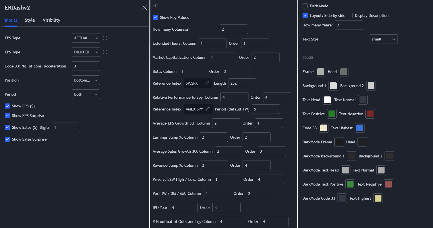Focus the Revenue Jump % Column field
This screenshot has width=433, height=228.
[214, 165]
